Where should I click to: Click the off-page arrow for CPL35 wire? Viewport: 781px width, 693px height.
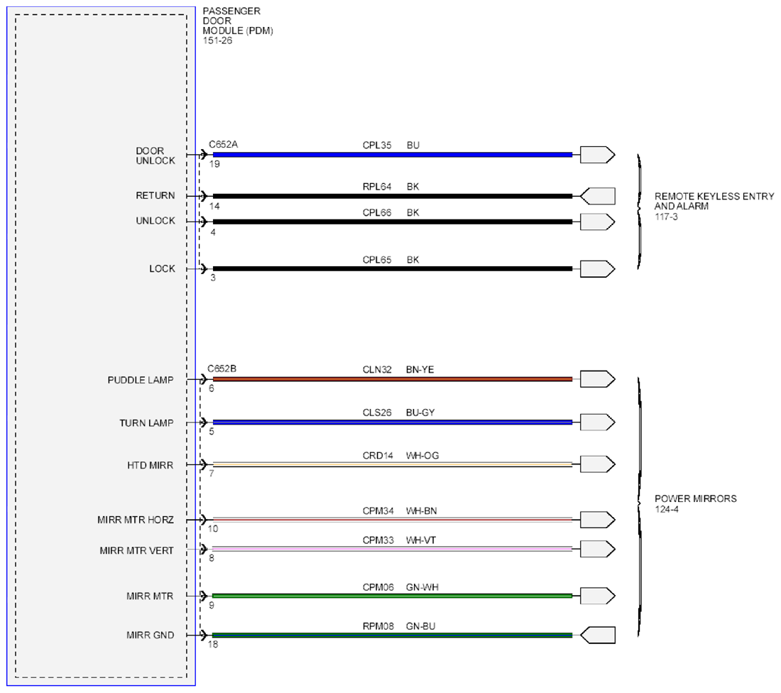[x=597, y=155]
